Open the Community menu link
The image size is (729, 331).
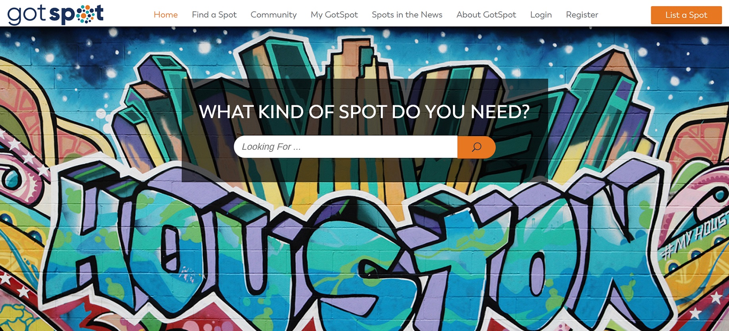273,15
